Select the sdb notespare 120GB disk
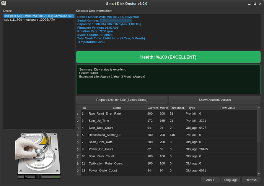This screenshot has width=264, height=186. tap(29, 19)
